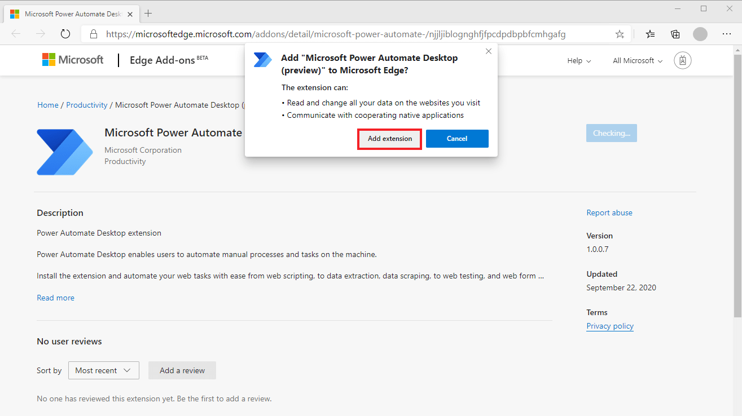Screen dimensions: 742x416
Task: Cancel the extension installation
Action: 457,139
